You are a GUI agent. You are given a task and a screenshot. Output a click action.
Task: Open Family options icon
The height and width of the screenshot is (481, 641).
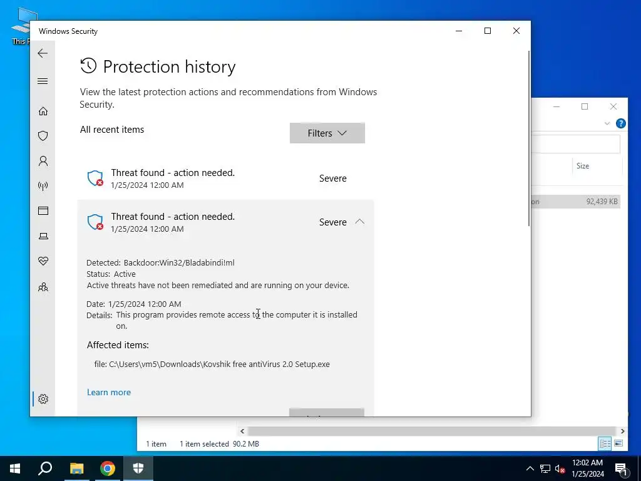(x=43, y=287)
